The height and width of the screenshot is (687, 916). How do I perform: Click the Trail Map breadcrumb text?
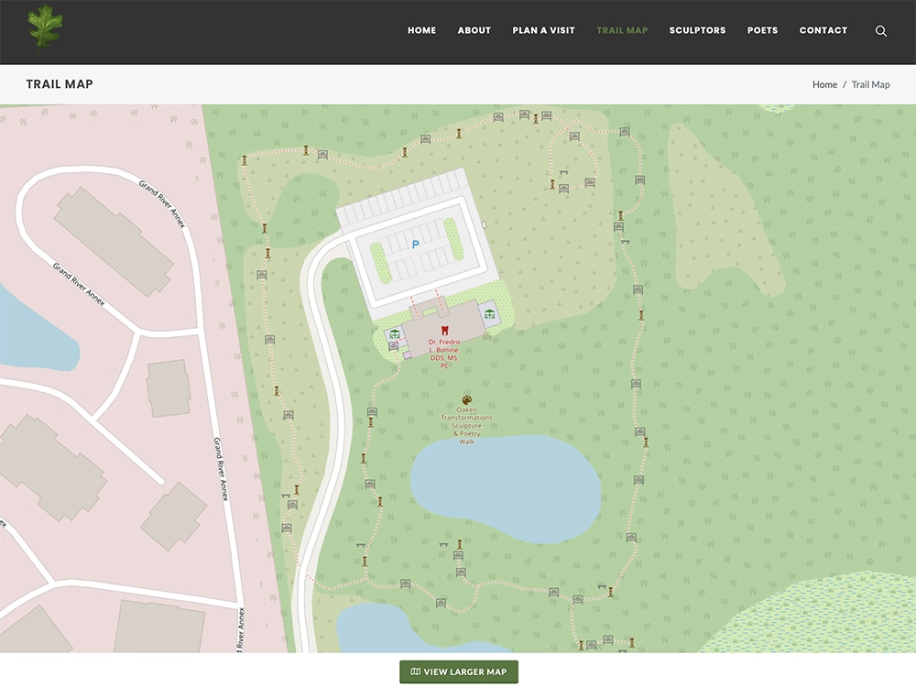point(870,84)
